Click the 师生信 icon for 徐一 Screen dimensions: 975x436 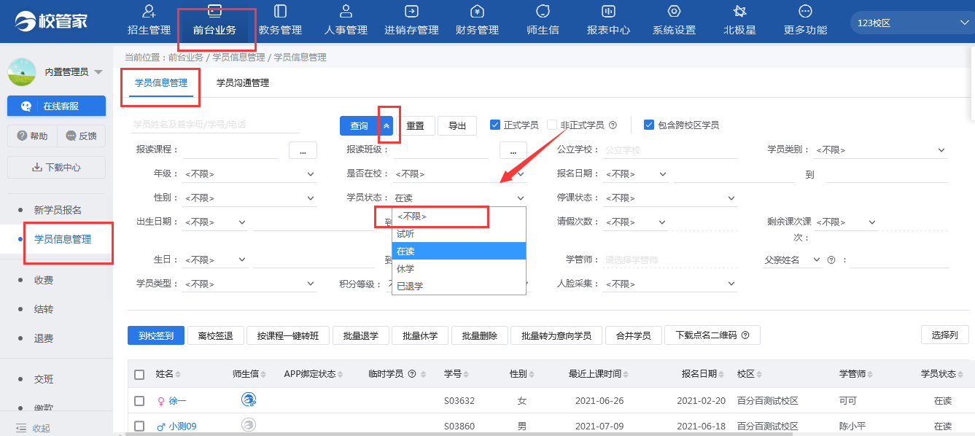click(x=249, y=400)
